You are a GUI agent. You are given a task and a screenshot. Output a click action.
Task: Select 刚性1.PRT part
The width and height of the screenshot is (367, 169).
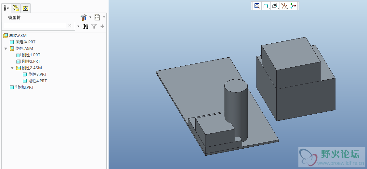pyautogui.click(x=31, y=55)
